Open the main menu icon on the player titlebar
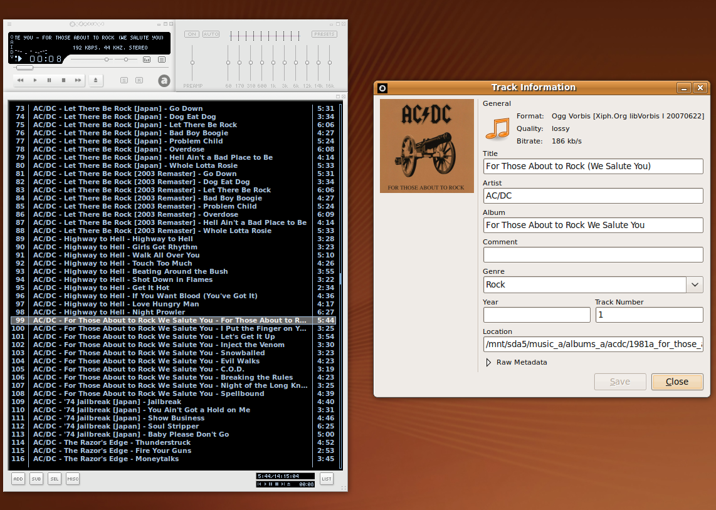Screen dimensions: 716x510 [9, 24]
